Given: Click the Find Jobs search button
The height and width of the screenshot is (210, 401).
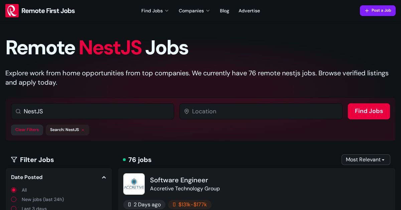Looking at the screenshot, I should coord(369,111).
